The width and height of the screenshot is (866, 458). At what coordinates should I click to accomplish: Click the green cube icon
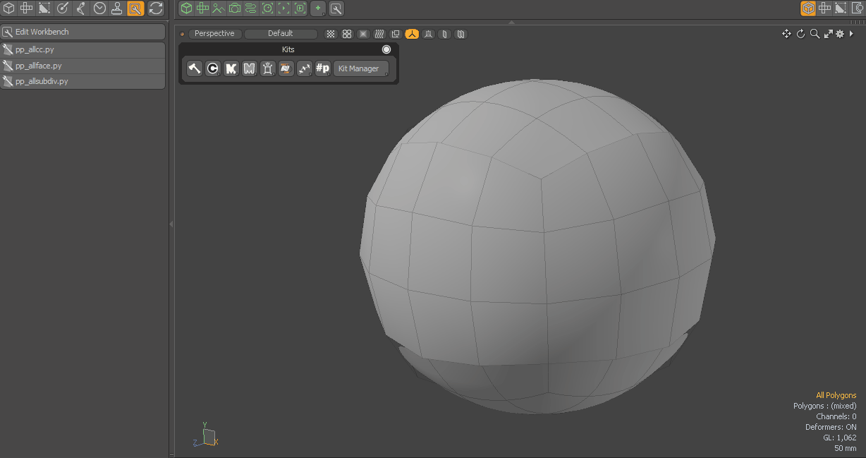[186, 8]
